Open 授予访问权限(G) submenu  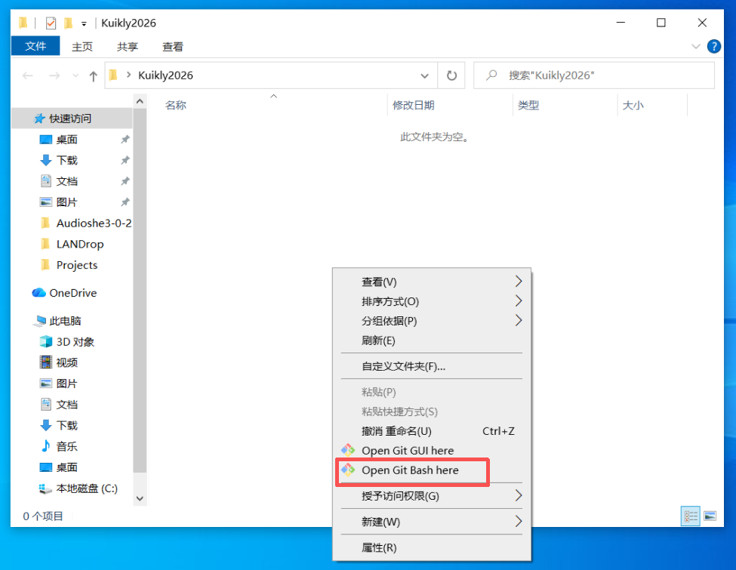coord(431,496)
